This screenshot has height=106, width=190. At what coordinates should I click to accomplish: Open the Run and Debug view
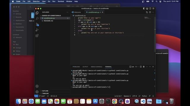click(37, 30)
